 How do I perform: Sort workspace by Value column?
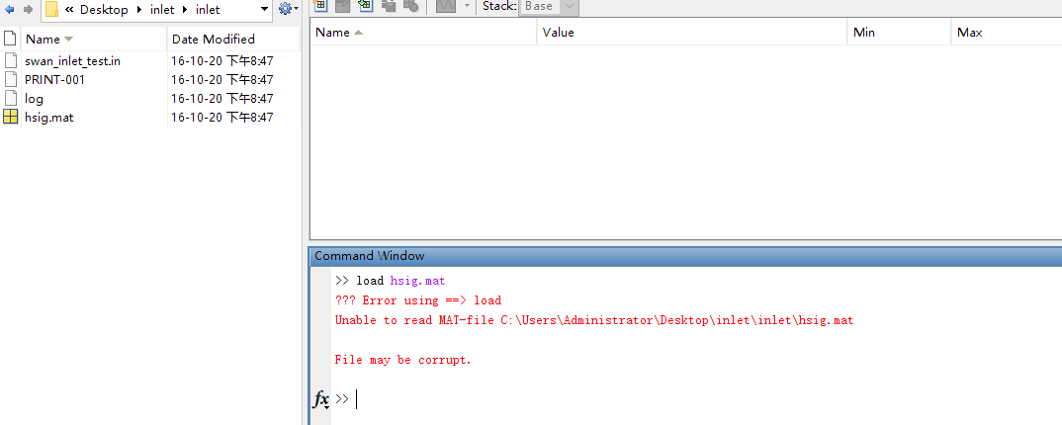(x=559, y=33)
